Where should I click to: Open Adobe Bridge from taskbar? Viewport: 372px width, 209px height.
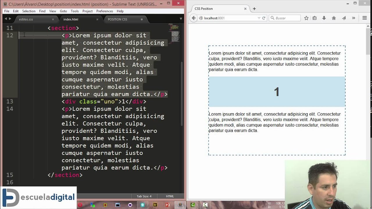click(x=155, y=205)
